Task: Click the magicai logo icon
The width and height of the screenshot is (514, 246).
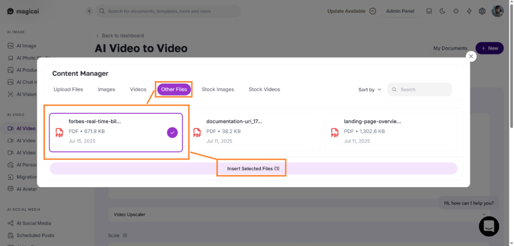Action: pyautogui.click(x=10, y=11)
